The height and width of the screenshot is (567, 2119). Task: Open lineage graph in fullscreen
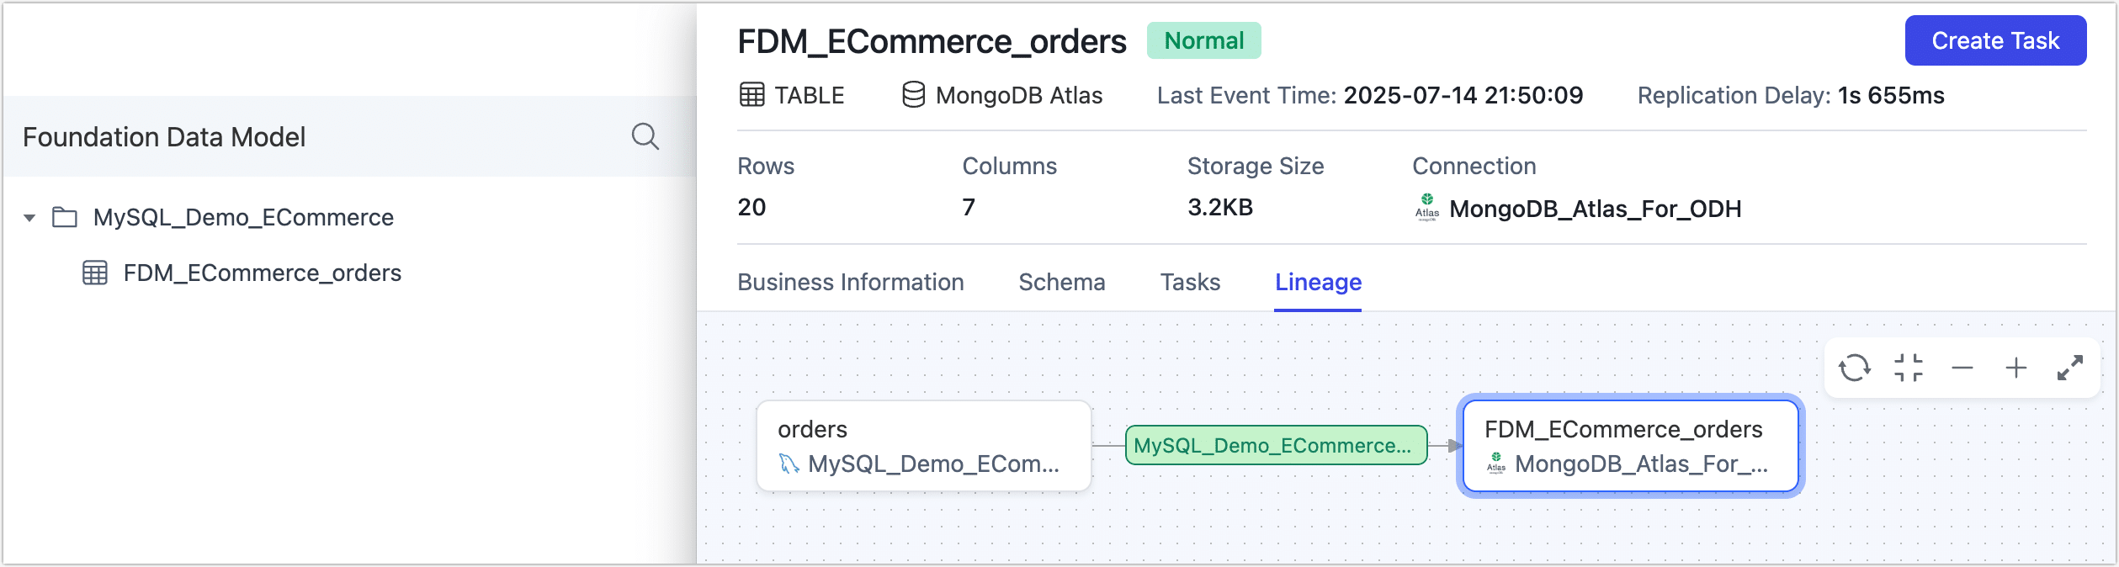pos(2070,368)
